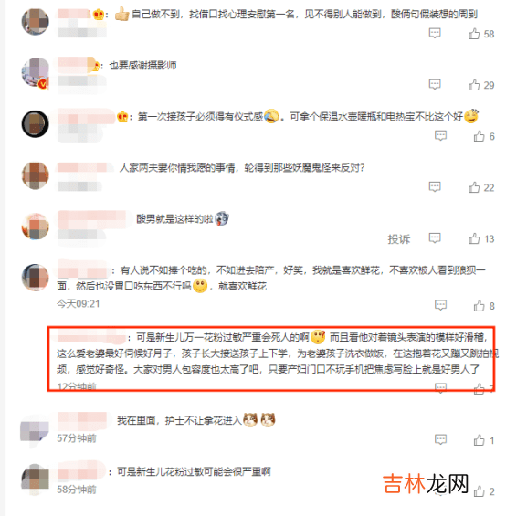
Task: Thumbs-up the comment with 13 likes
Action: (x=474, y=238)
